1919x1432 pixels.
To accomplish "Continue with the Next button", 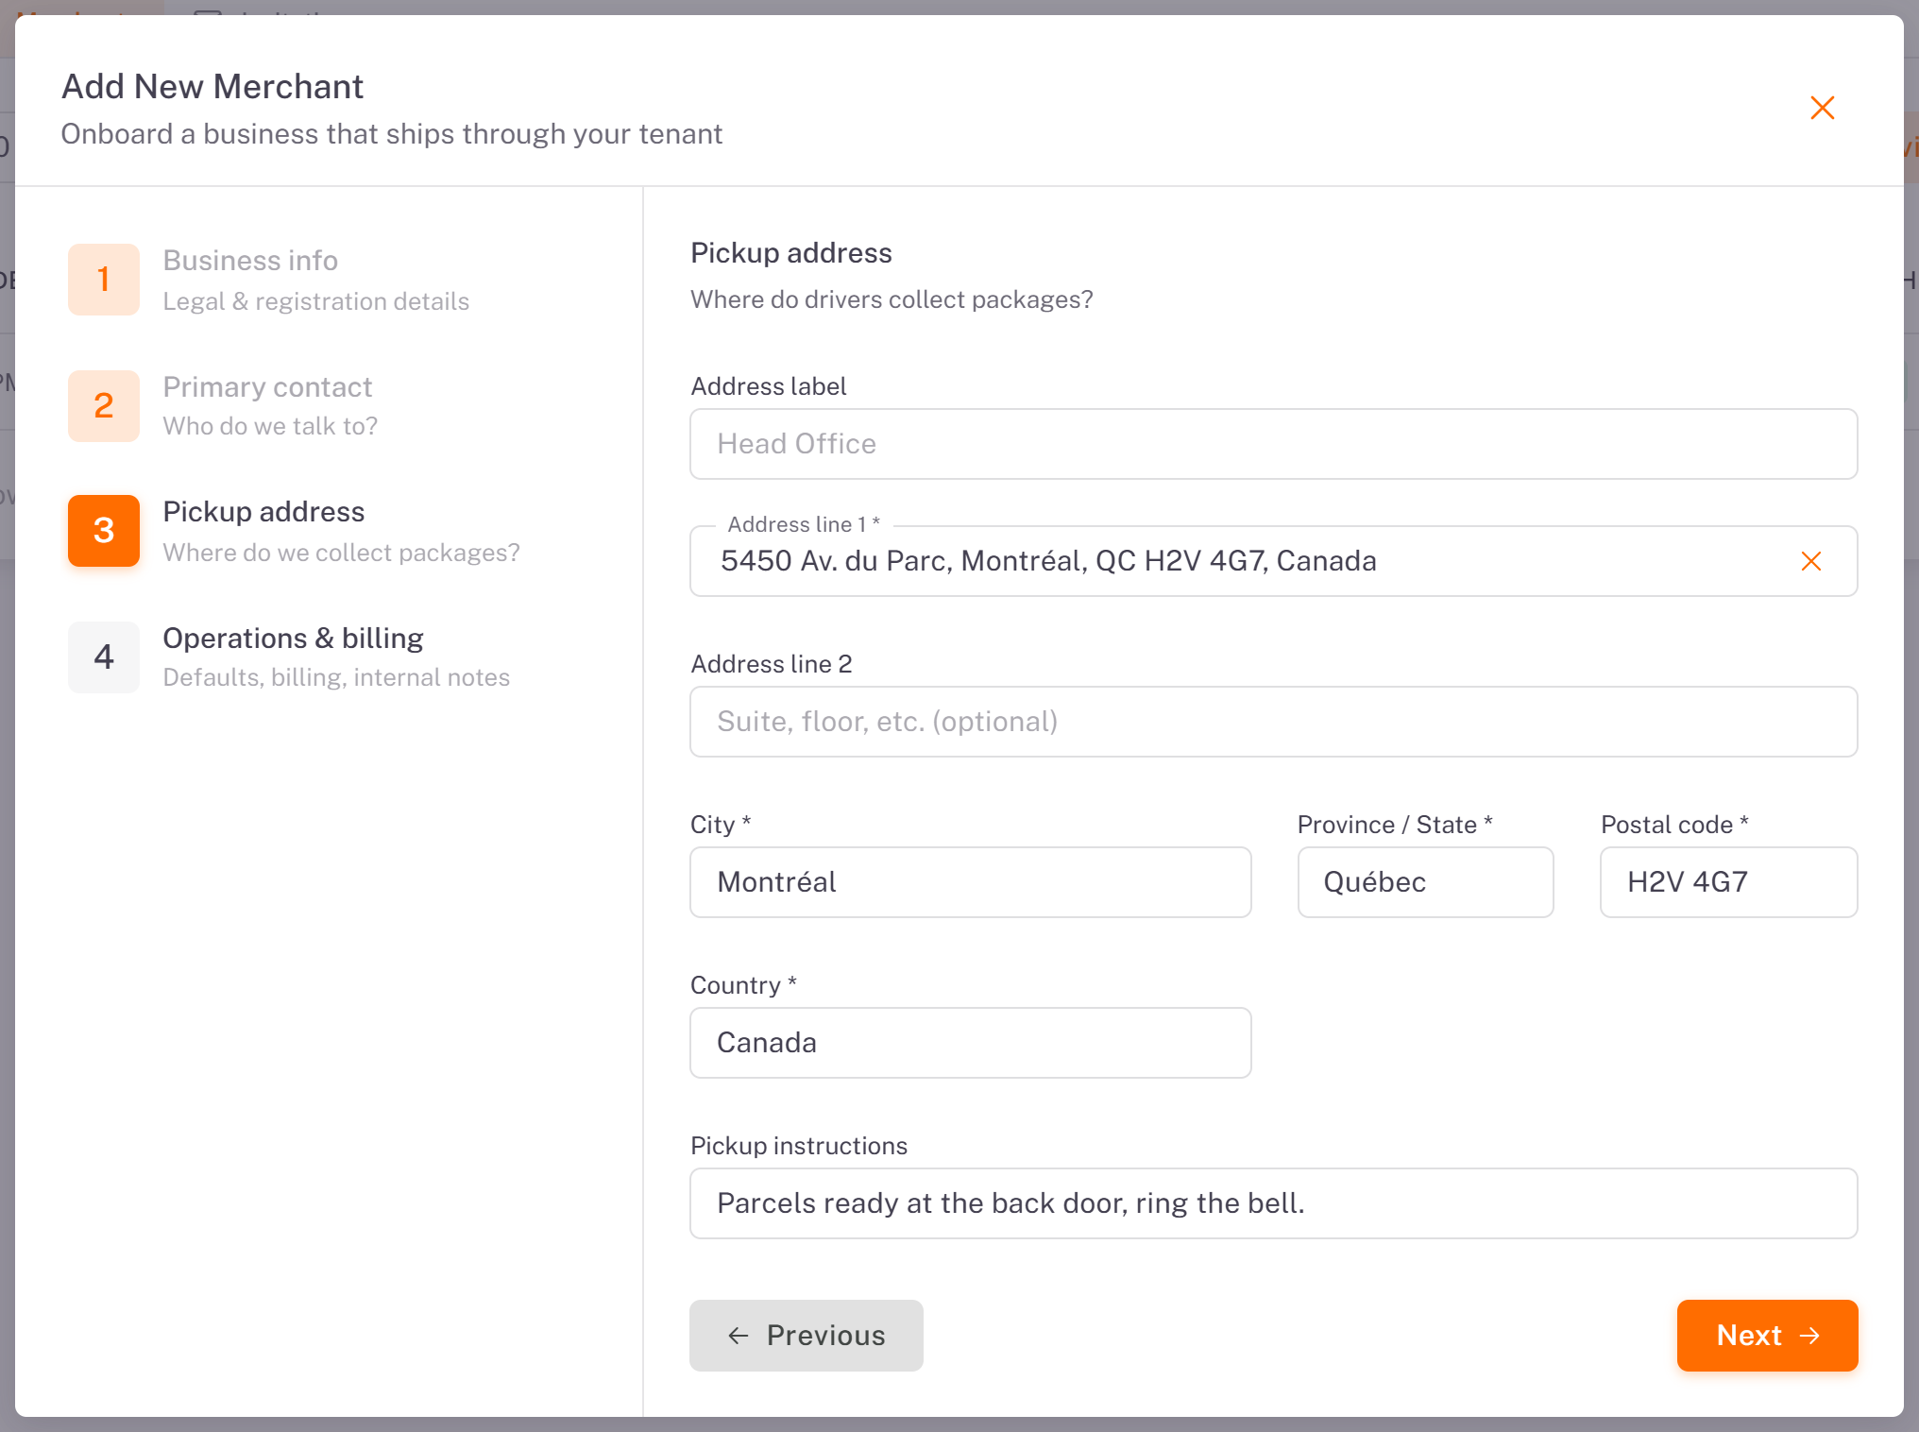I will (1767, 1336).
